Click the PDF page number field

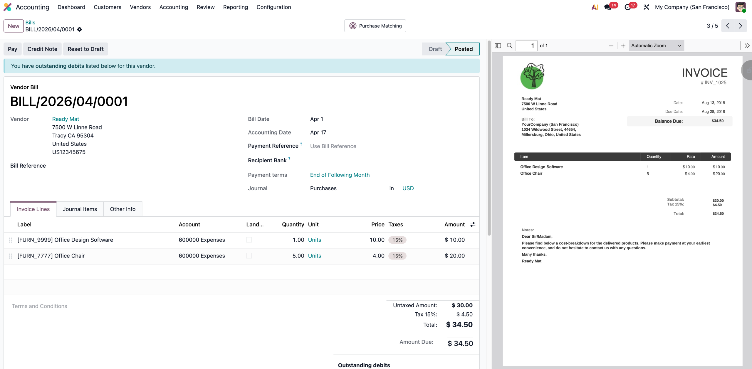[527, 46]
